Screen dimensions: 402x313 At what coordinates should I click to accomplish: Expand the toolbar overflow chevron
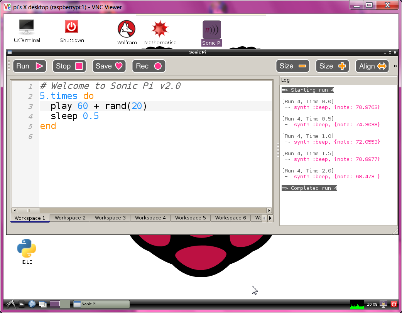(395, 66)
